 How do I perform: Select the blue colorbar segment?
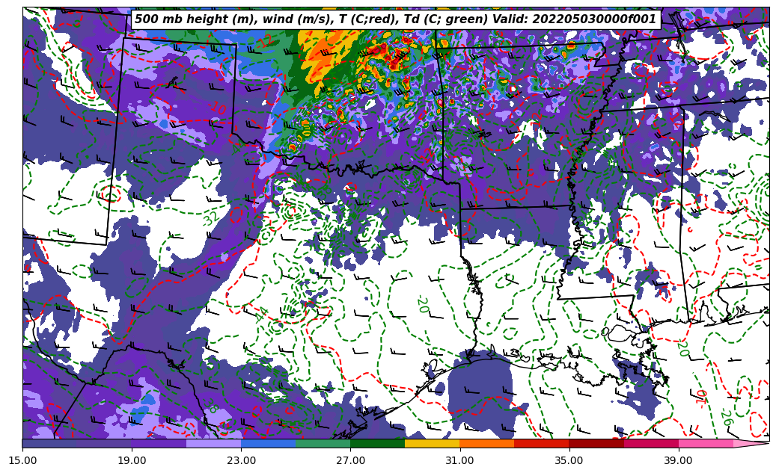[x=268, y=444]
